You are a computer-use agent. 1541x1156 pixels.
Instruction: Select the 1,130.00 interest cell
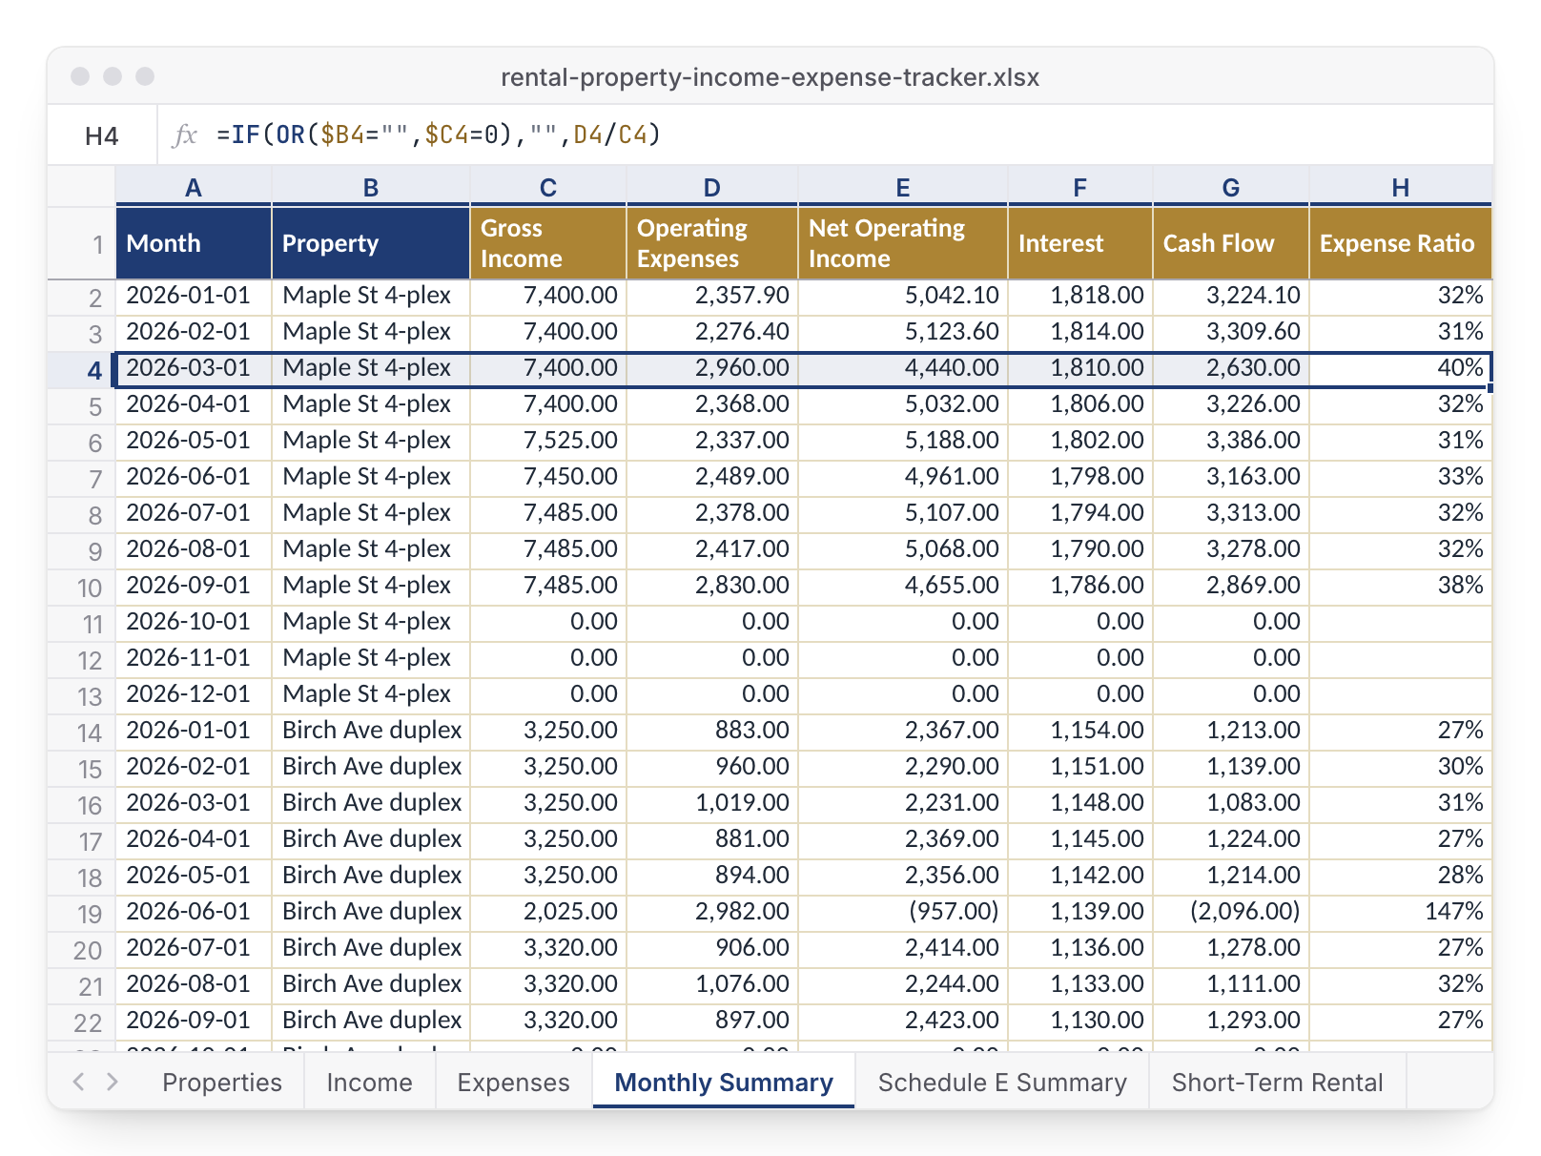pyautogui.click(x=1080, y=1021)
